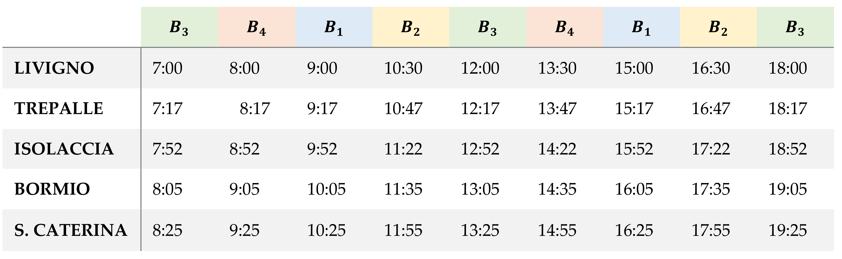Select orange B4 header above 8:00 column
Image resolution: width=842 pixels, height=259 pixels.
pyautogui.click(x=257, y=27)
